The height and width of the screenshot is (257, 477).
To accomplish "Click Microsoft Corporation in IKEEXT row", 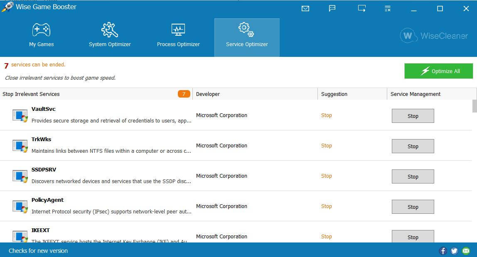I will tap(221, 236).
